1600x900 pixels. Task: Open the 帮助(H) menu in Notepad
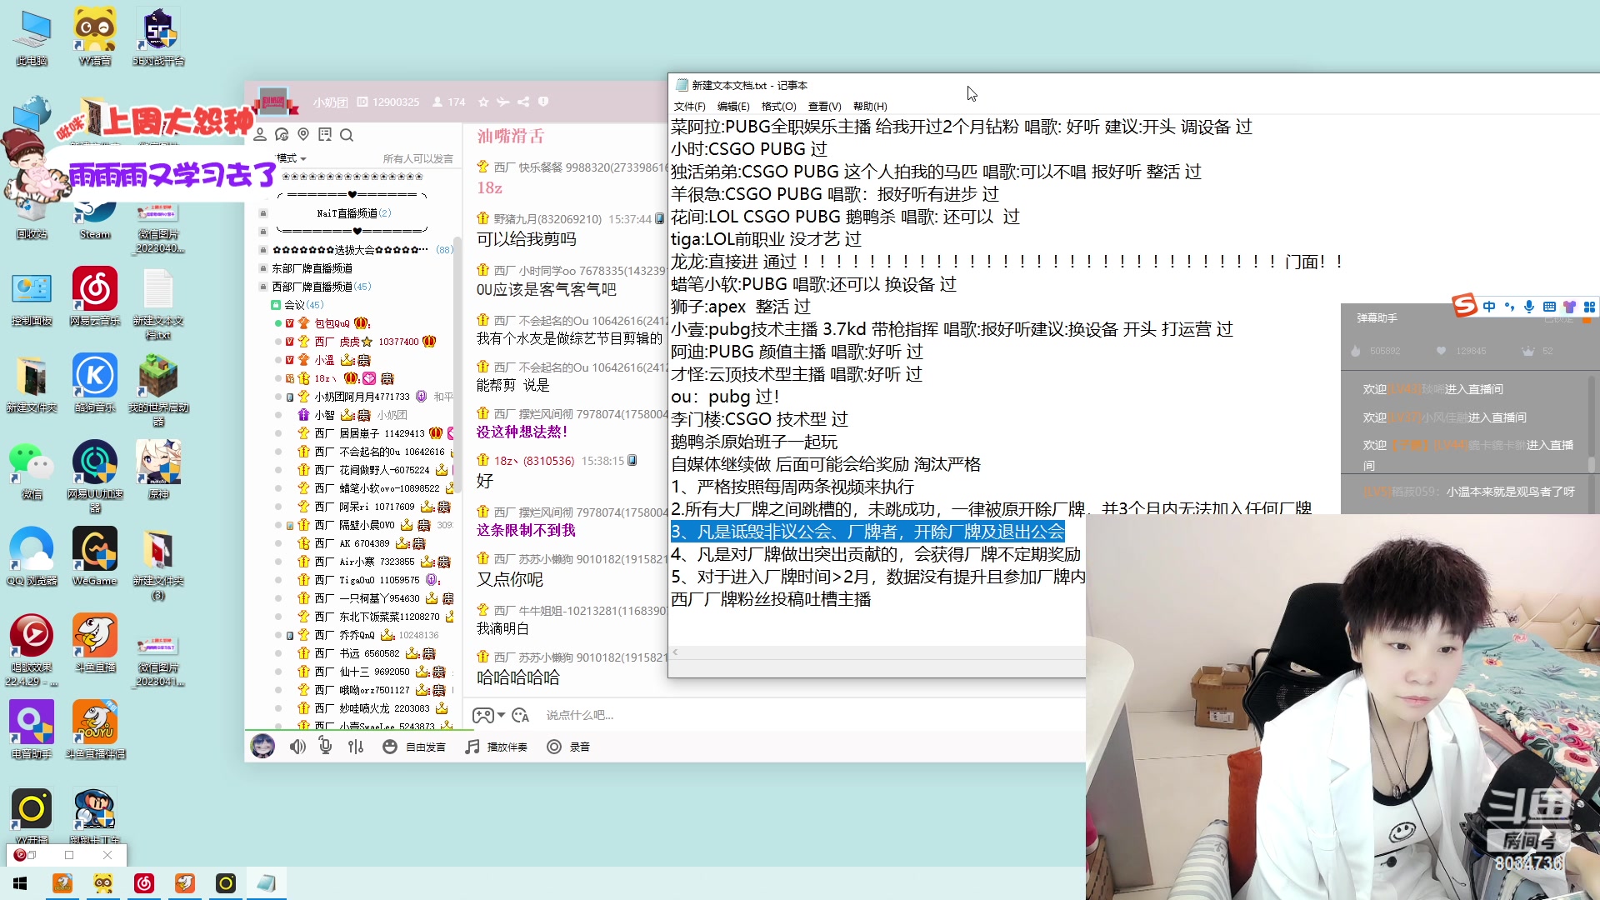pyautogui.click(x=870, y=107)
